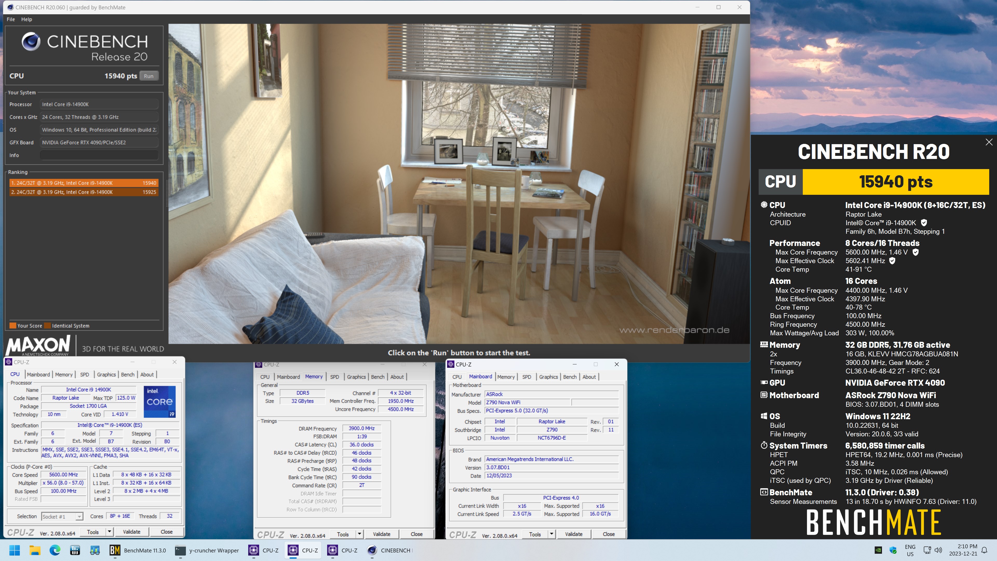The width and height of the screenshot is (997, 561).
Task: Click the ENG US language indicator
Action: click(x=910, y=550)
